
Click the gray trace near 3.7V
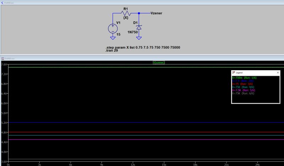(x=146, y=159)
